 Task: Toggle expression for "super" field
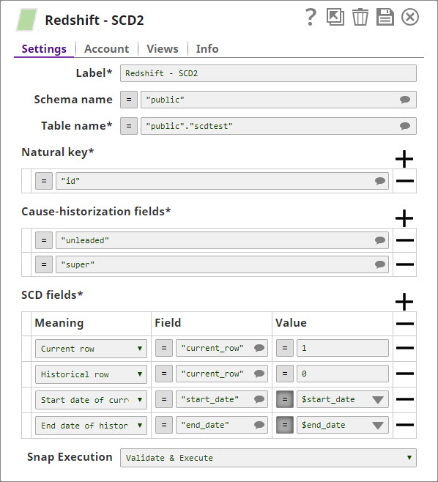point(44,264)
